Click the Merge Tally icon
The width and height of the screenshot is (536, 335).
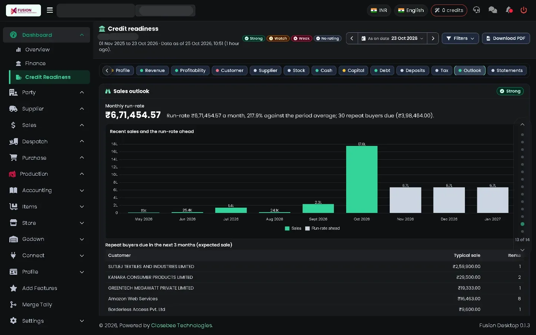click(x=13, y=304)
